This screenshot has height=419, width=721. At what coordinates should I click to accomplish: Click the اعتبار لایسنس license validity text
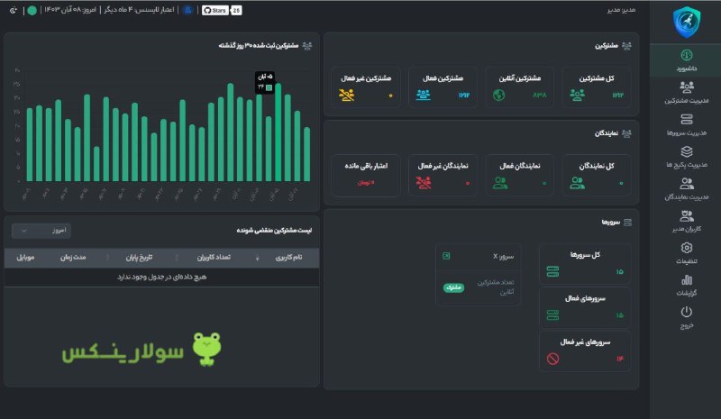tap(139, 10)
